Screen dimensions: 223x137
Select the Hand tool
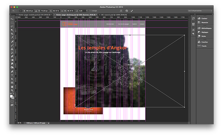[x=12, y=87]
